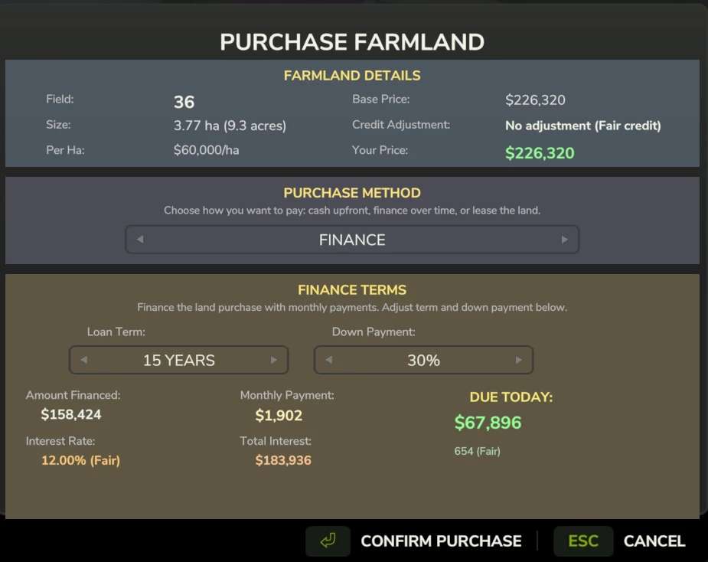Click the 654 (Fair) credit score text
The image size is (708, 562).
tap(477, 451)
